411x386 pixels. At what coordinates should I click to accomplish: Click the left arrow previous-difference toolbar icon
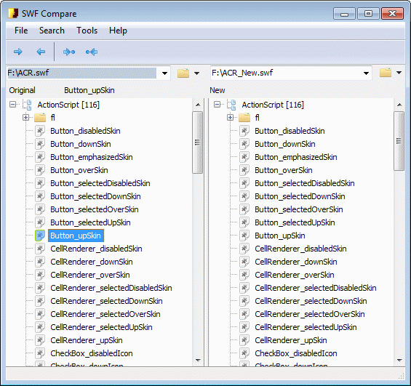point(41,52)
